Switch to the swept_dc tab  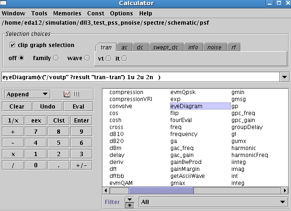(166, 48)
